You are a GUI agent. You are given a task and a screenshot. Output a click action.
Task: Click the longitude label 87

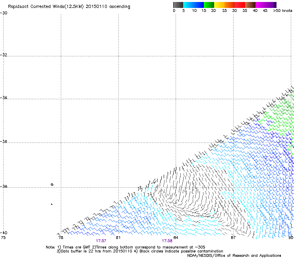[233, 238]
